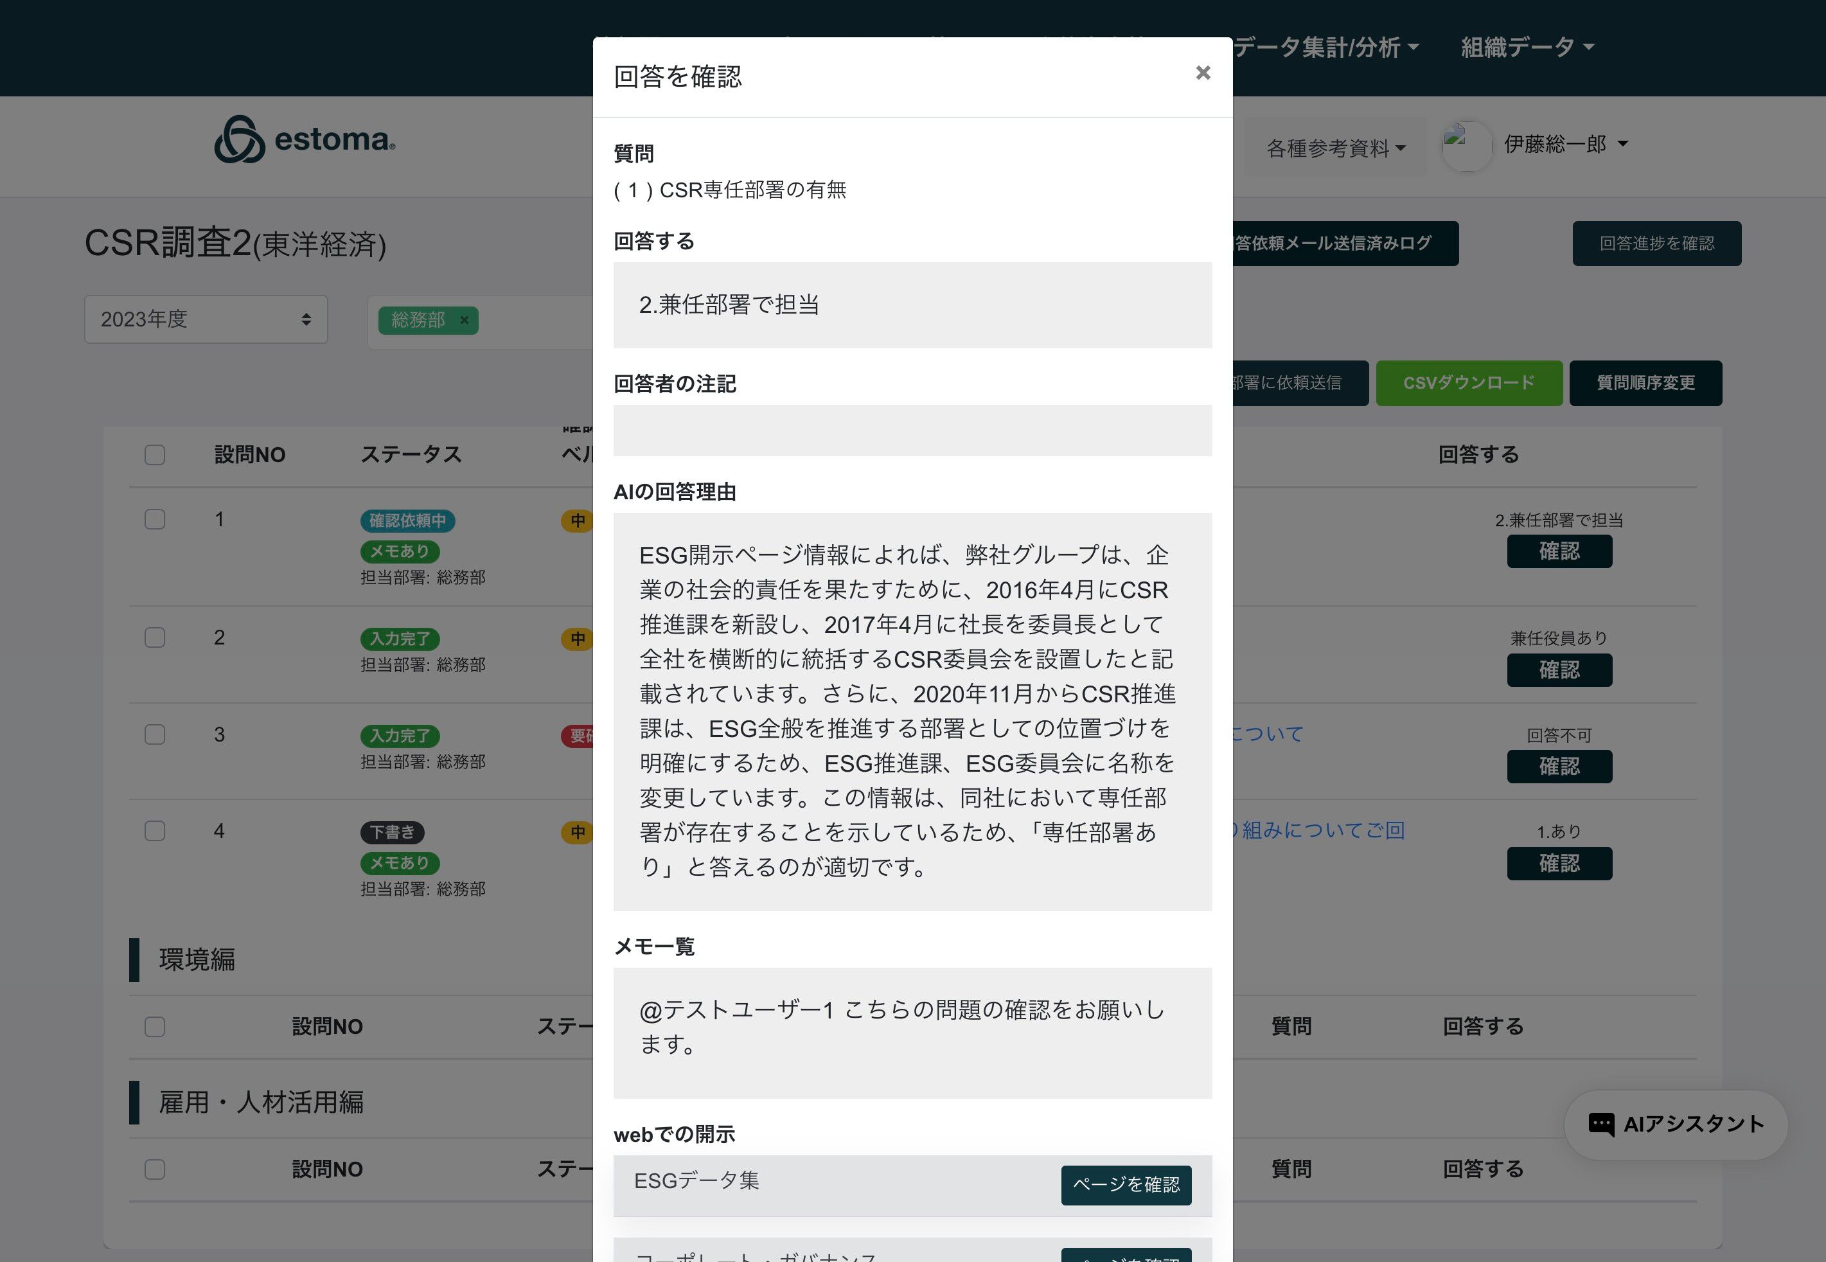This screenshot has height=1262, width=1826.
Task: Check the checkbox for question 1
Action: coord(155,519)
